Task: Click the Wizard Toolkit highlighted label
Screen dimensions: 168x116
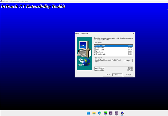Action: [100, 45]
